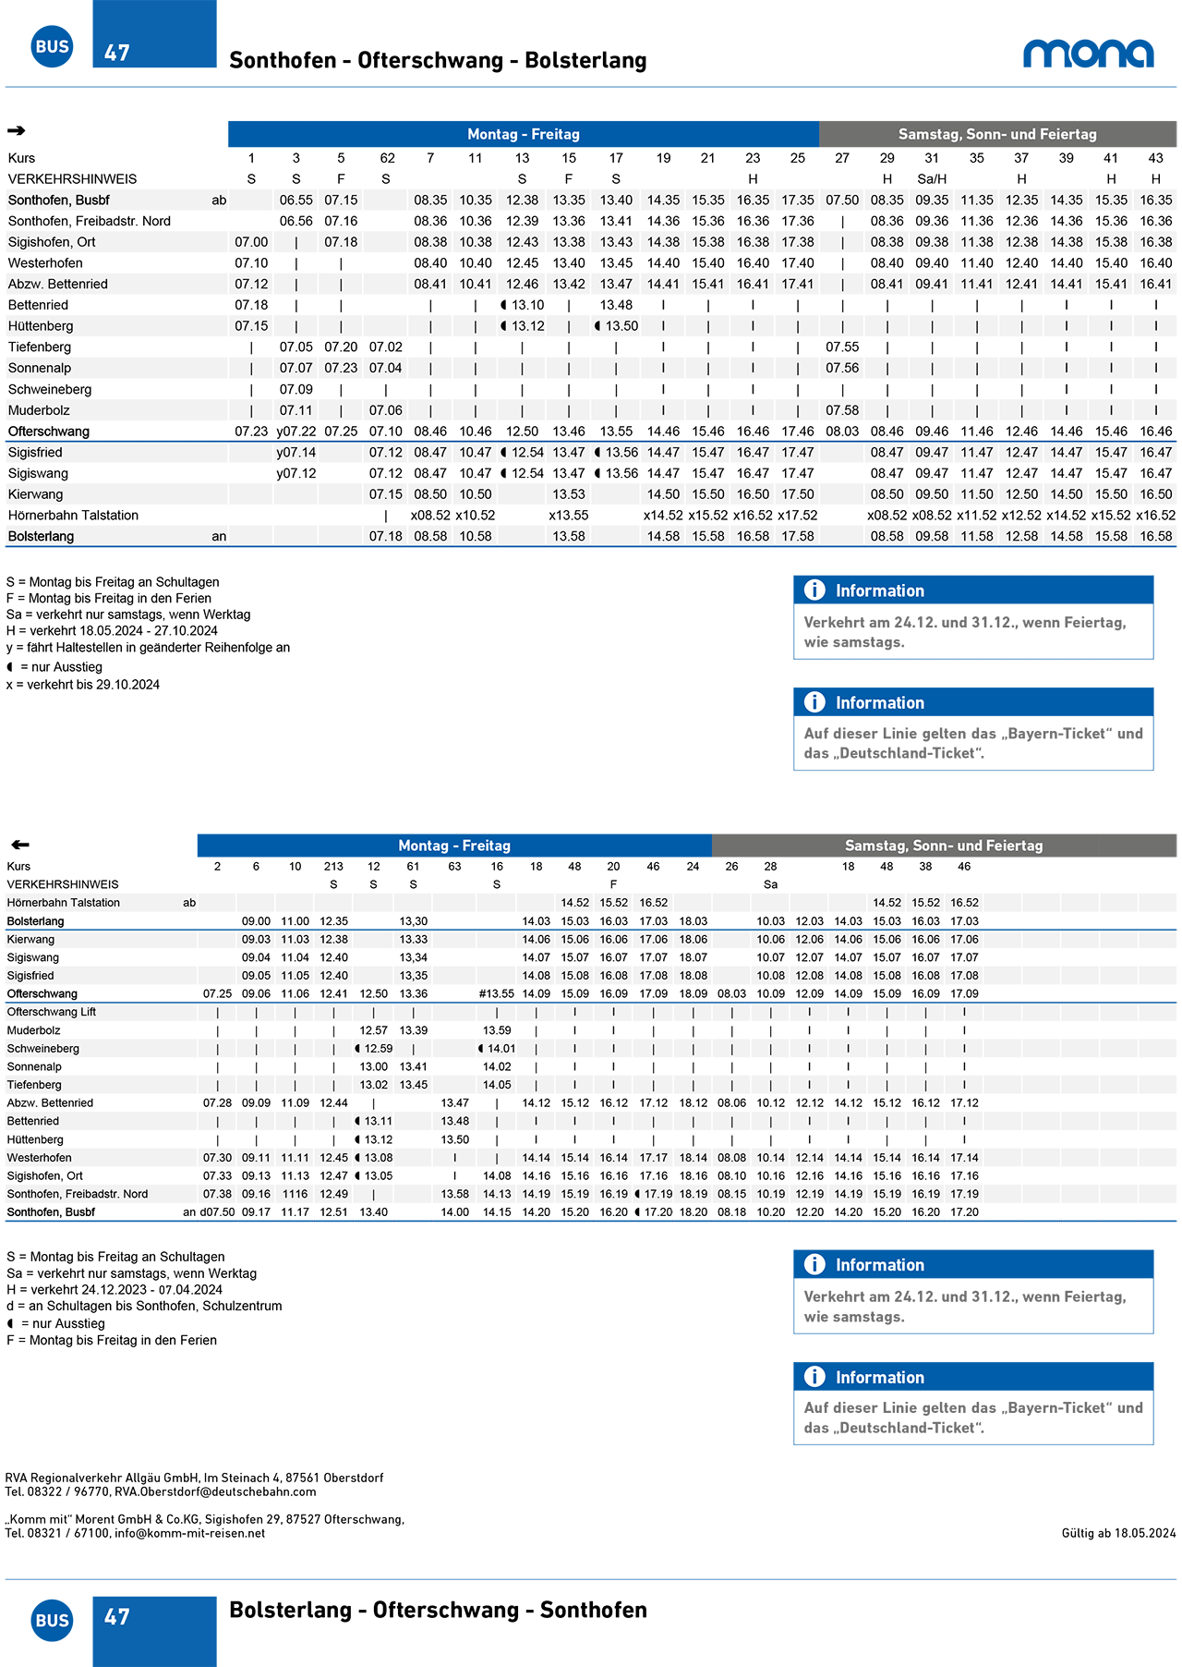Click the '13,30' Bolsterlang departure time
Screen dimensions: 1182x1667
414,921
